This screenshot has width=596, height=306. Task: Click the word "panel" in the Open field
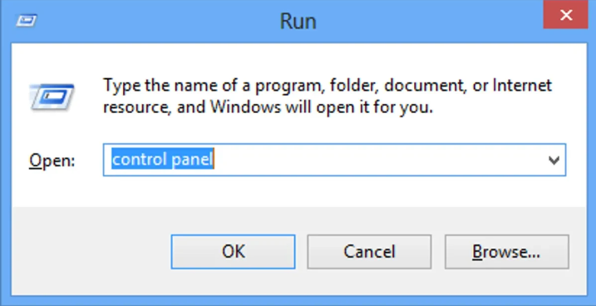[192, 160]
